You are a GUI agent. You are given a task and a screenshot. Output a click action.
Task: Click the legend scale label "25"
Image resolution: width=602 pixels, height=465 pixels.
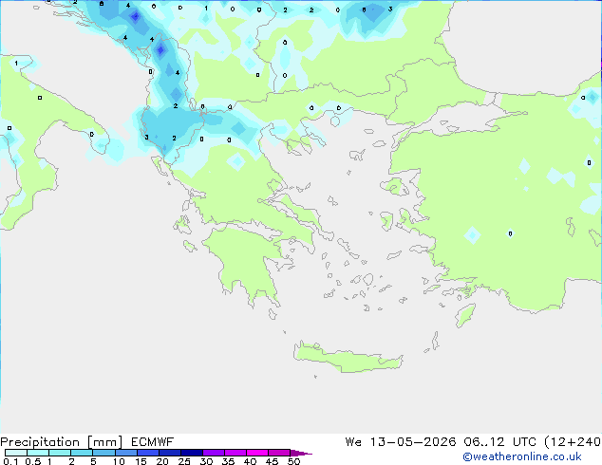(x=184, y=461)
